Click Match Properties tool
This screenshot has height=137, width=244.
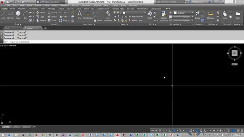coord(164,16)
